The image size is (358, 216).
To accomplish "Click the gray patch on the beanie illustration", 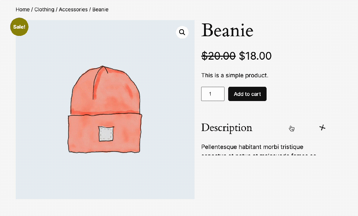I will [106, 134].
